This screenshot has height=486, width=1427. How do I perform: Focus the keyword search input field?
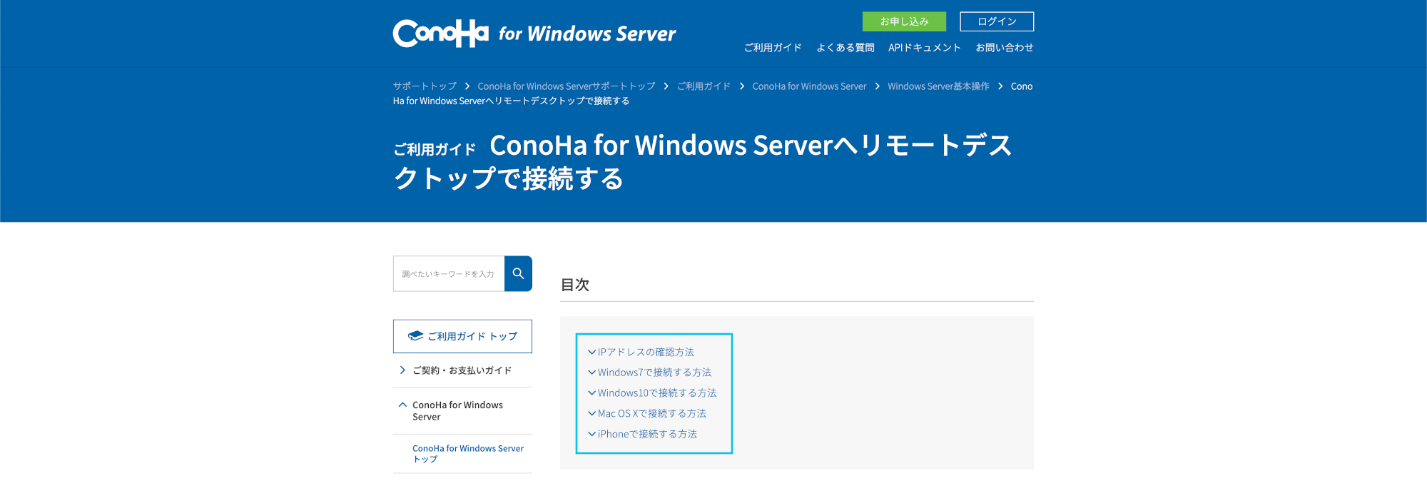pos(449,274)
